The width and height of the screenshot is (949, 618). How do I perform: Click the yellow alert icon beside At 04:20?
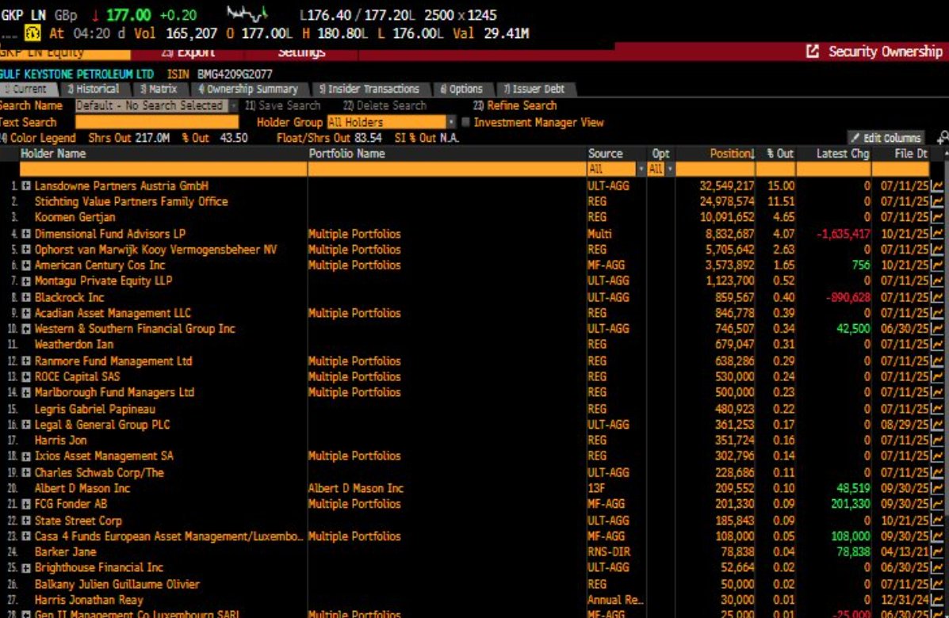click(x=32, y=33)
